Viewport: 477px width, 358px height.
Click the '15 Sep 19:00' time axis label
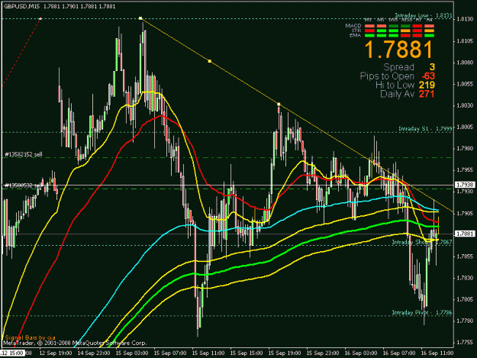(x=285, y=353)
